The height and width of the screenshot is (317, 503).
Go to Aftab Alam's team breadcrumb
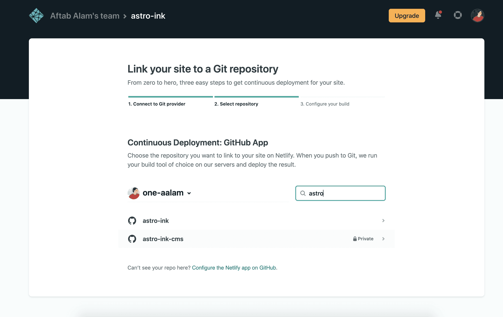click(x=85, y=16)
